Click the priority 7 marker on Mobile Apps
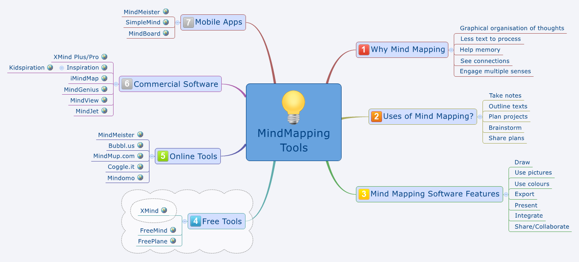 [x=189, y=22]
